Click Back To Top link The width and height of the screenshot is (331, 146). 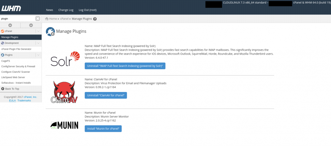tap(12, 89)
